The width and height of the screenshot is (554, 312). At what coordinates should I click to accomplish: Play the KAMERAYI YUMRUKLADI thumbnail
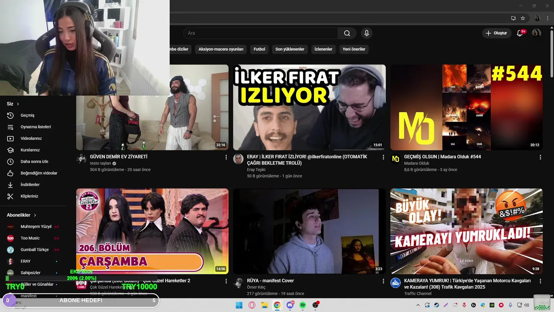(467, 231)
